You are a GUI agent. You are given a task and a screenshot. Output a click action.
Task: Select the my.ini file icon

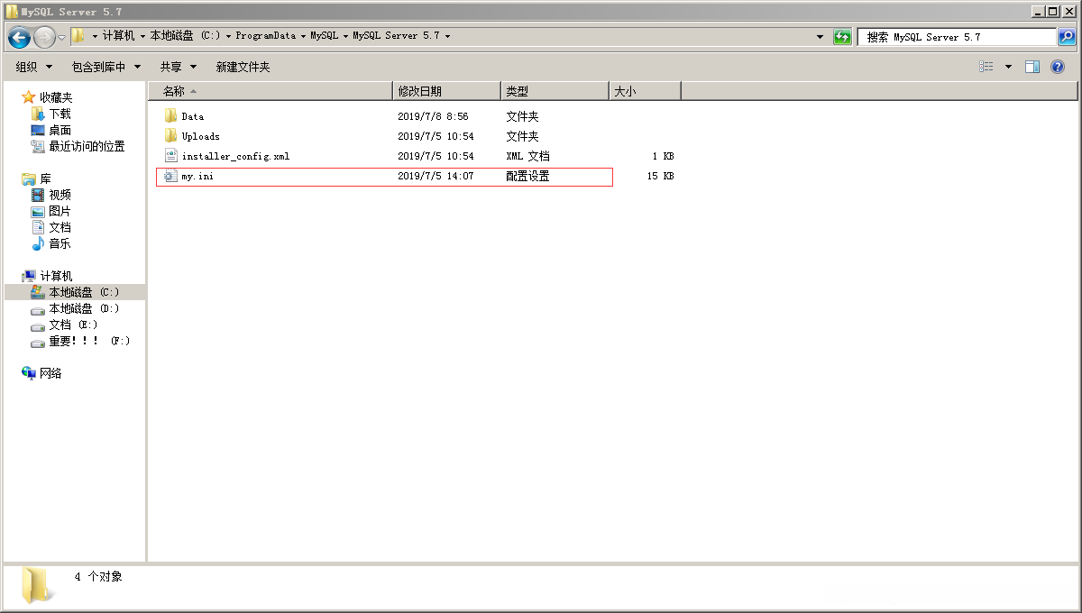click(171, 176)
